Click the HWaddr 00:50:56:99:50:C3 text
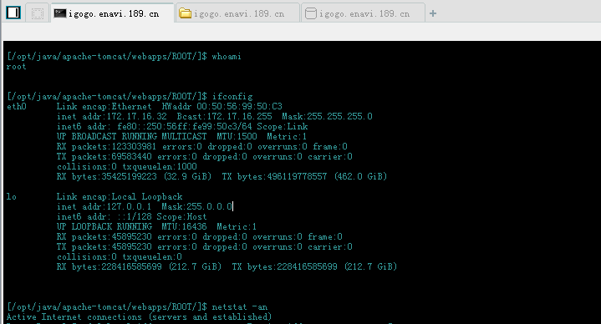Image resolution: width=601 pixels, height=324 pixels. tap(222, 106)
